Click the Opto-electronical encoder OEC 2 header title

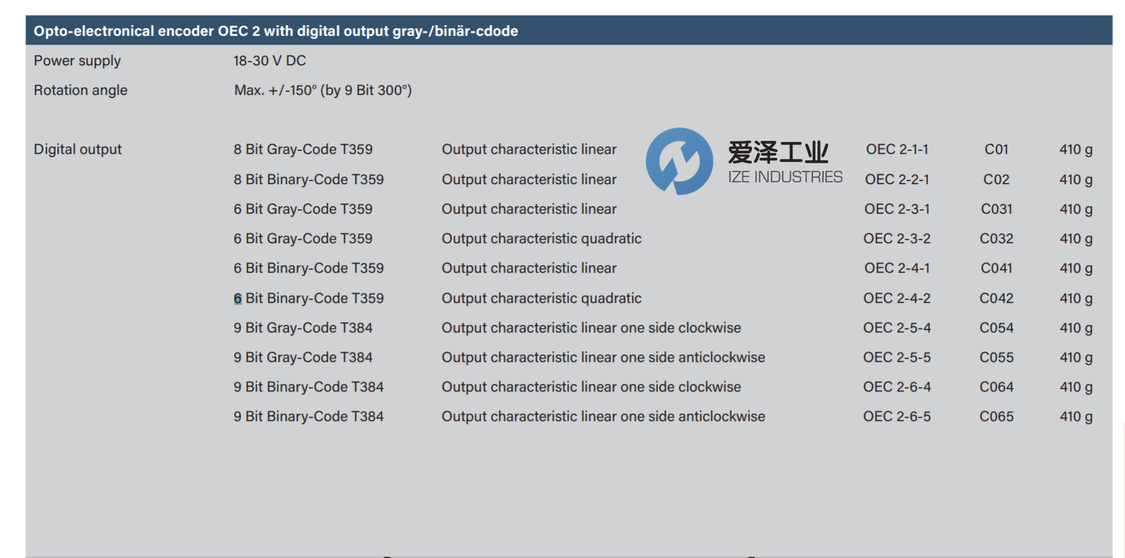click(276, 31)
